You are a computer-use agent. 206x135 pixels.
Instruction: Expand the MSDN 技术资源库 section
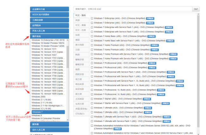[x=49, y=15]
